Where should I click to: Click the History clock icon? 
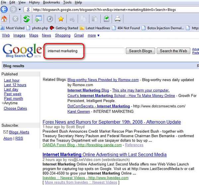(50, 19)
